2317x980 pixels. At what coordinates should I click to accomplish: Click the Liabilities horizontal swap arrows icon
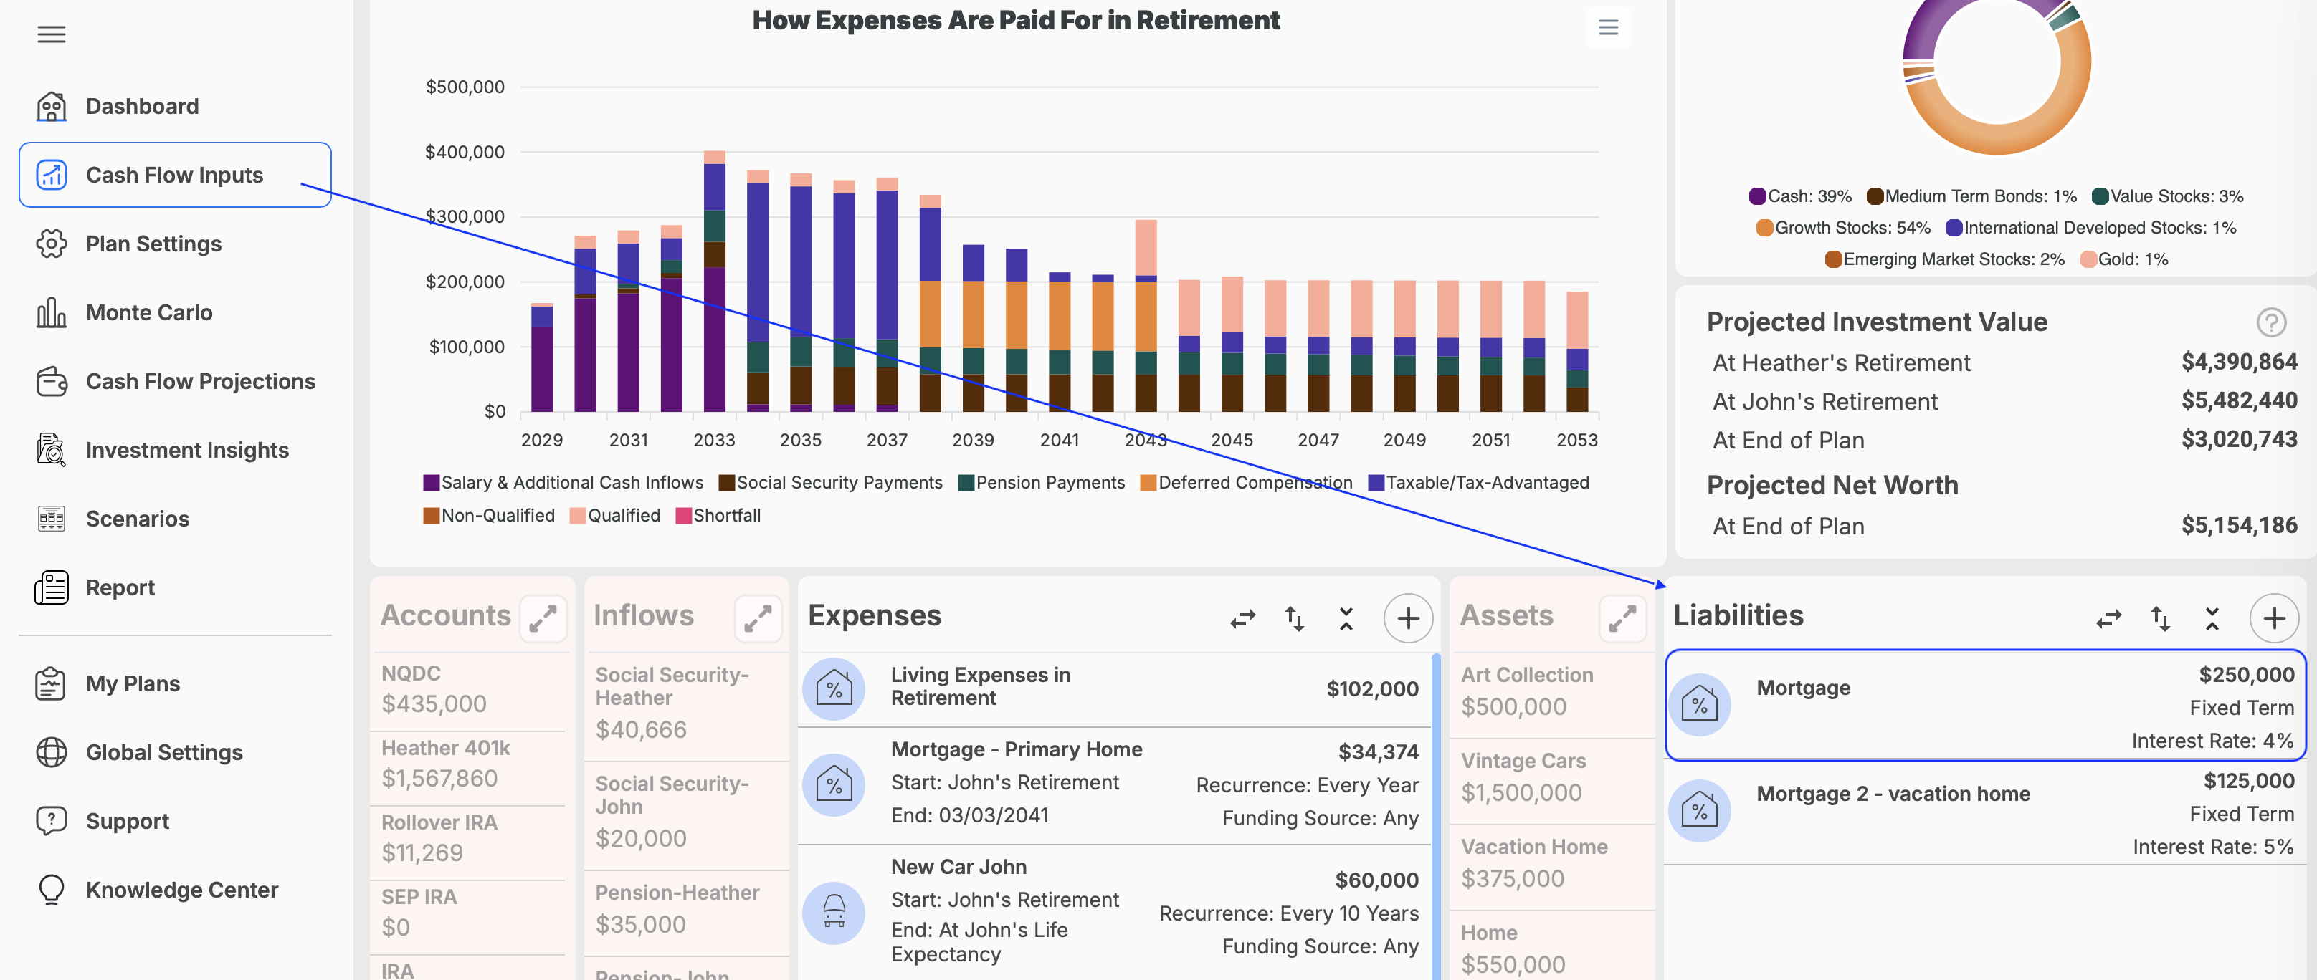tap(2108, 618)
